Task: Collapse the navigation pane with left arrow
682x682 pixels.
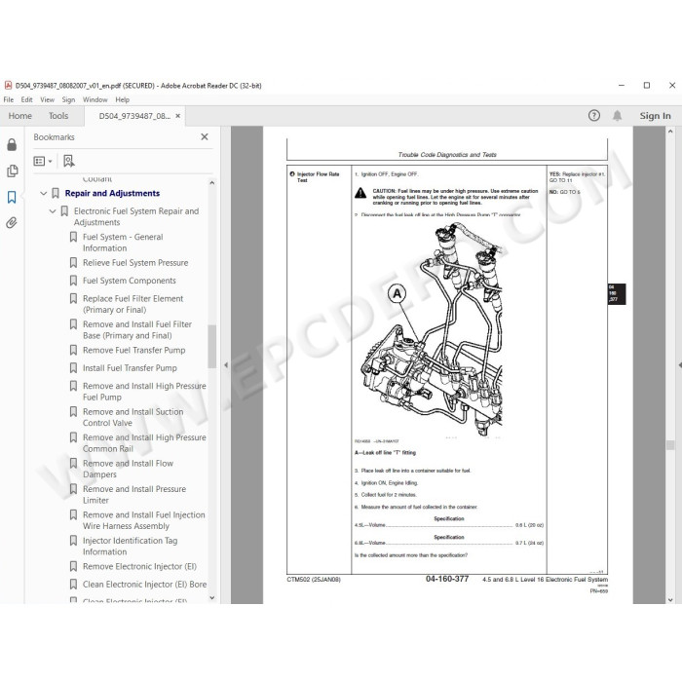Action: [226, 365]
